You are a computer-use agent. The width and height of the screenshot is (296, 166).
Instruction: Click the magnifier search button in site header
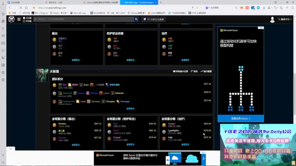pos(136,19)
